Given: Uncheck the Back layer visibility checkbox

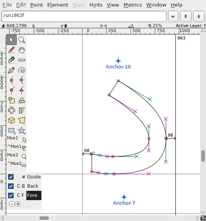Looking at the screenshot, I should [x=11, y=186].
